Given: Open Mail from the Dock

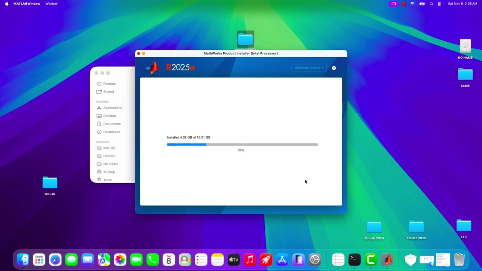Looking at the screenshot, I should click(x=88, y=259).
